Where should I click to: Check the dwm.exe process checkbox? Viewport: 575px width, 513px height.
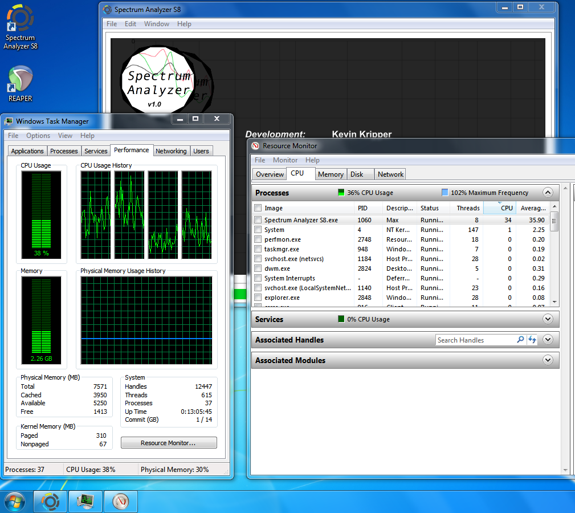click(x=258, y=268)
